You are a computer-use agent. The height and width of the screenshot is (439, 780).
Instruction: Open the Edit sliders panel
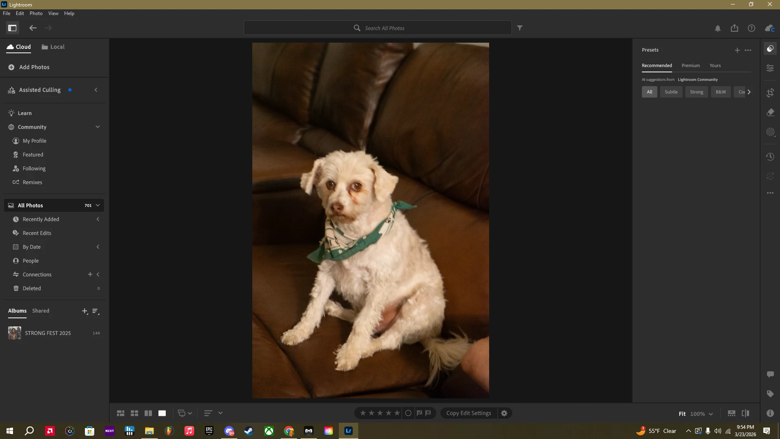[770, 68]
